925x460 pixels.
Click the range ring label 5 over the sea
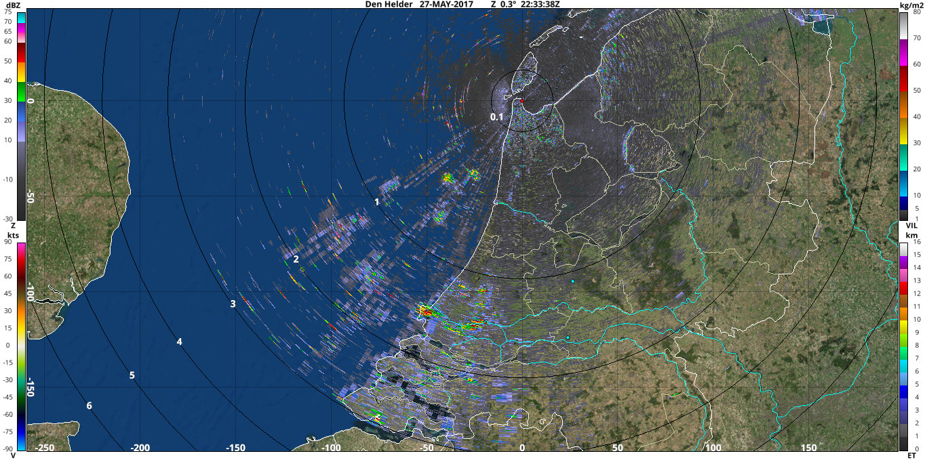point(132,375)
